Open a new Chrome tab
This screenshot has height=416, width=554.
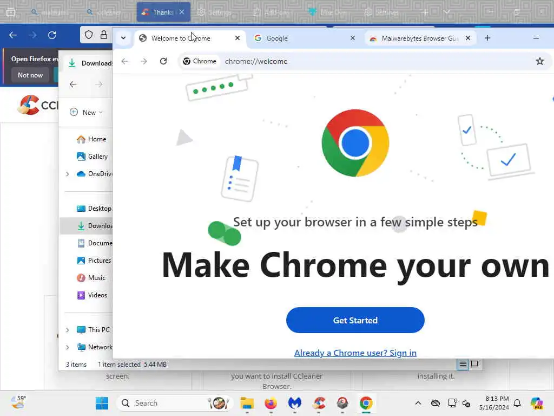pos(487,38)
